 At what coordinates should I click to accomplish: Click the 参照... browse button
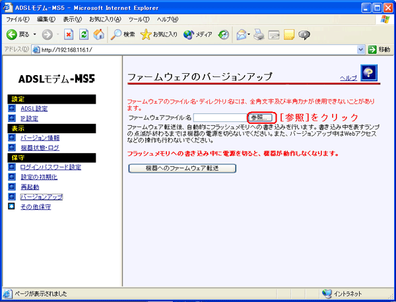pos(261,117)
